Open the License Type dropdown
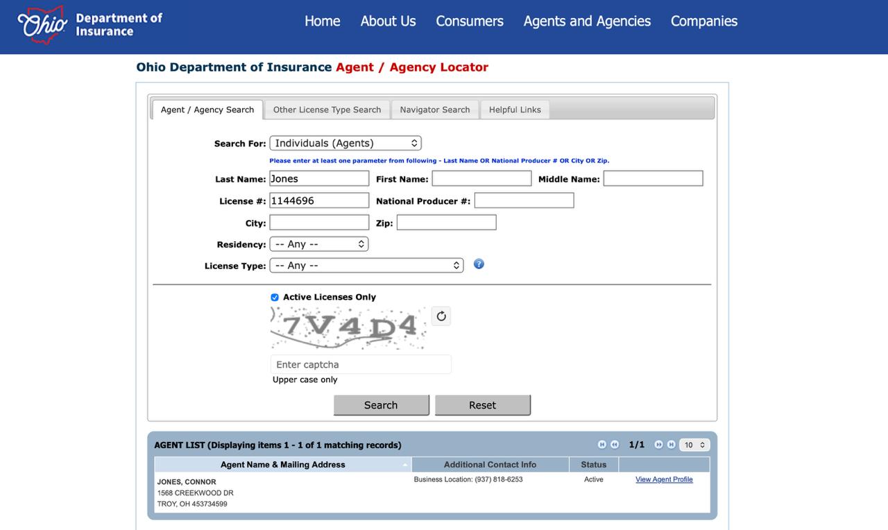This screenshot has height=530, width=888. pyautogui.click(x=366, y=265)
